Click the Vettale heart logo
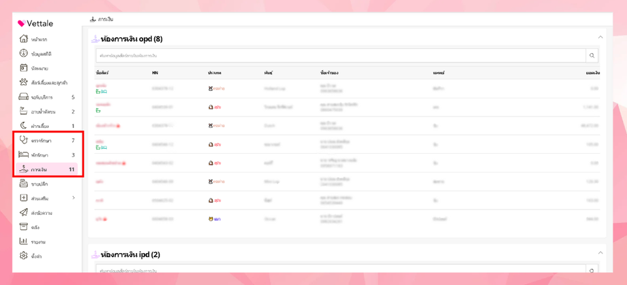Viewport: 627px width, 285px height. [22, 24]
